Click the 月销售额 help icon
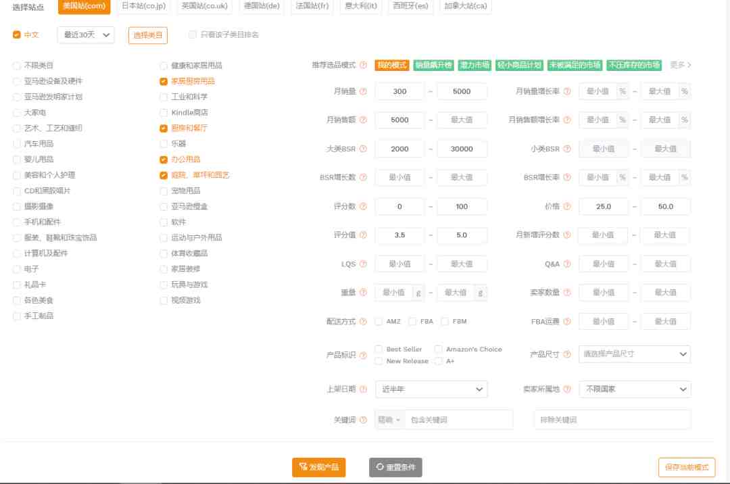The width and height of the screenshot is (730, 484). 363,120
